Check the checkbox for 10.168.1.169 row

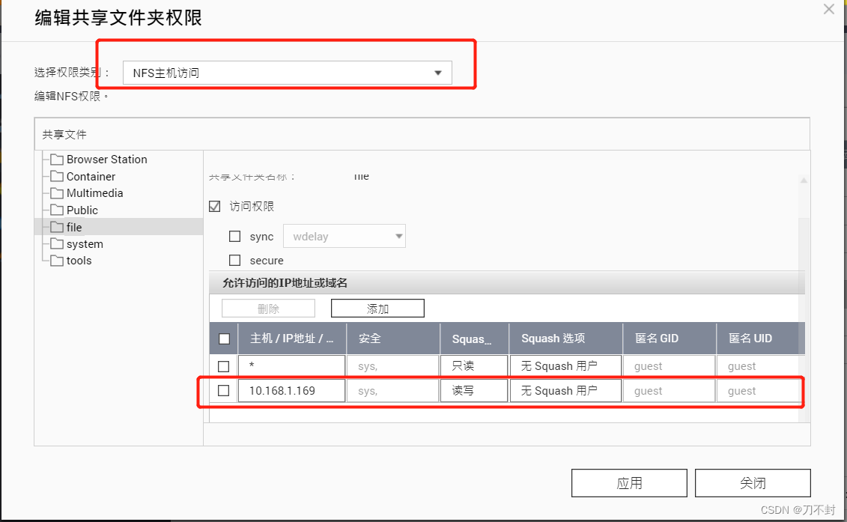click(x=224, y=391)
